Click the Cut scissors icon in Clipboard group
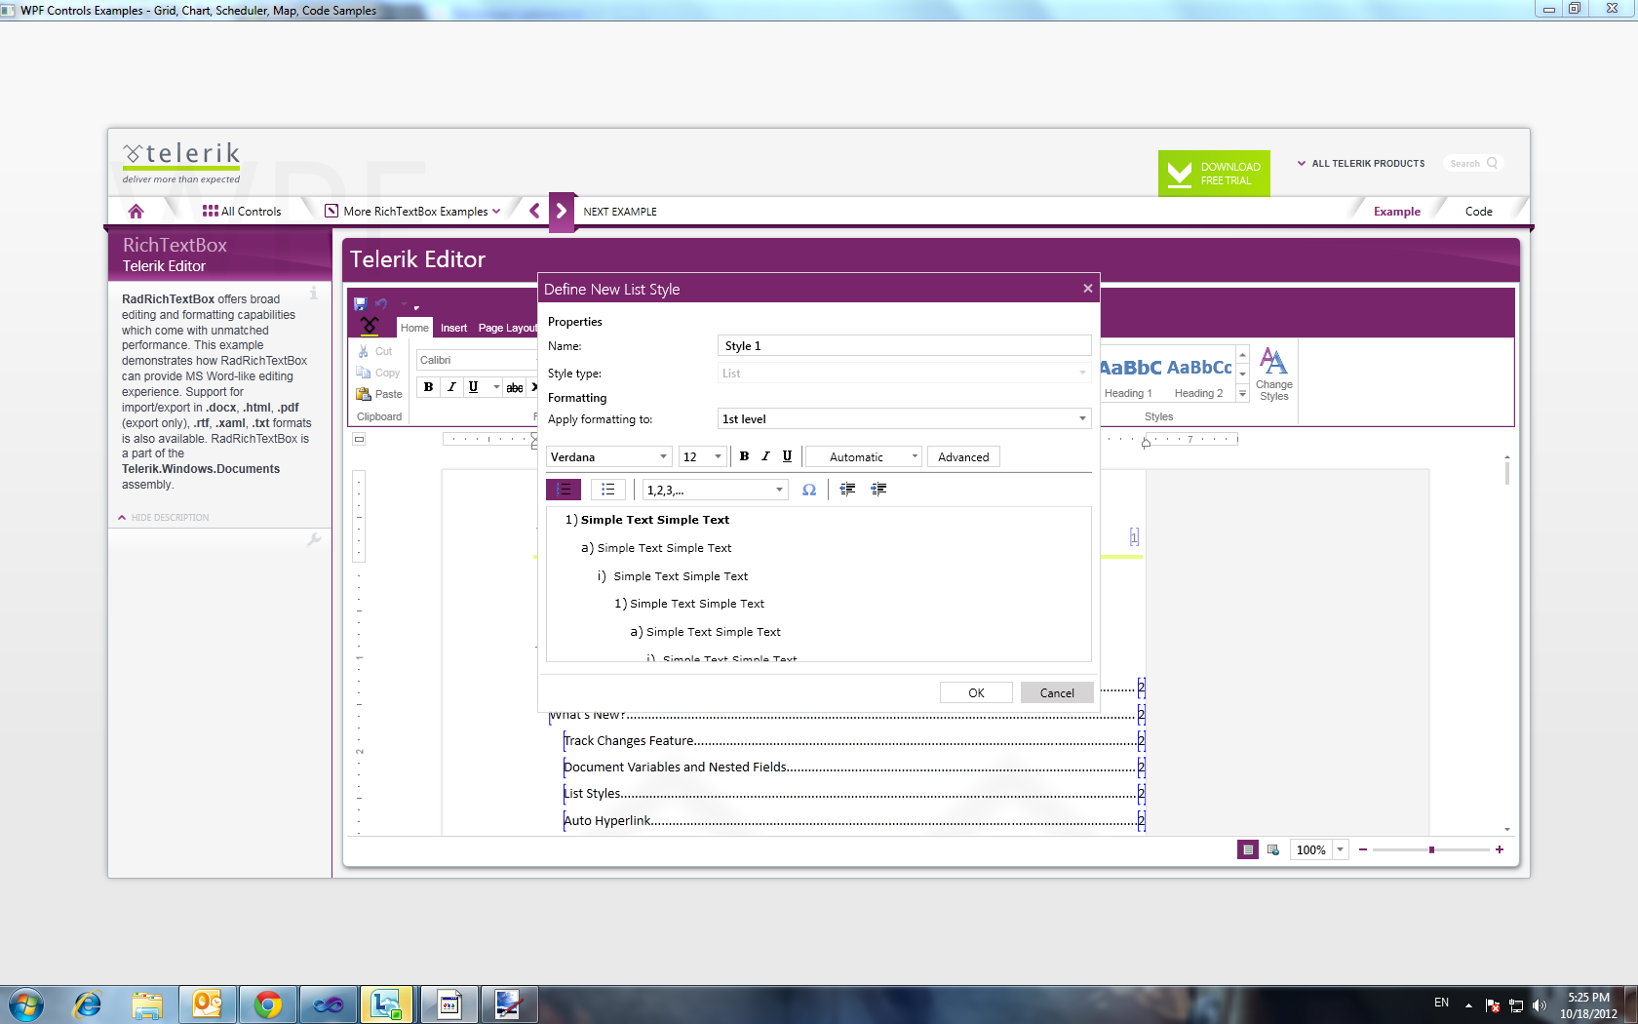 click(x=364, y=351)
